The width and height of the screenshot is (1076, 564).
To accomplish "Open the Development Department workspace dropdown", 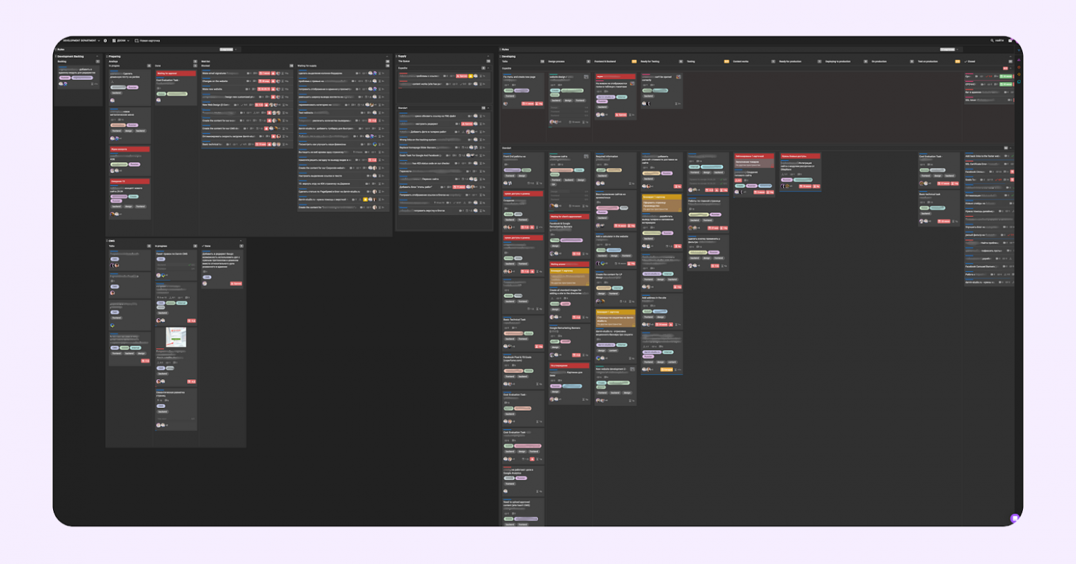I will tap(81, 41).
